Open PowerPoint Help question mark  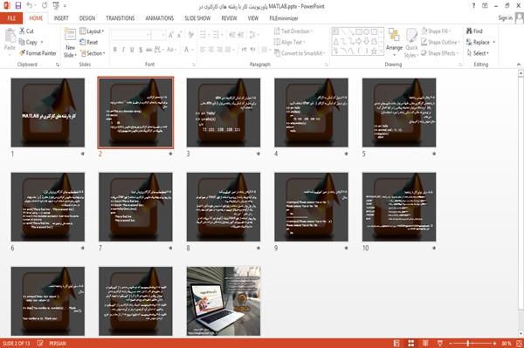coord(473,6)
